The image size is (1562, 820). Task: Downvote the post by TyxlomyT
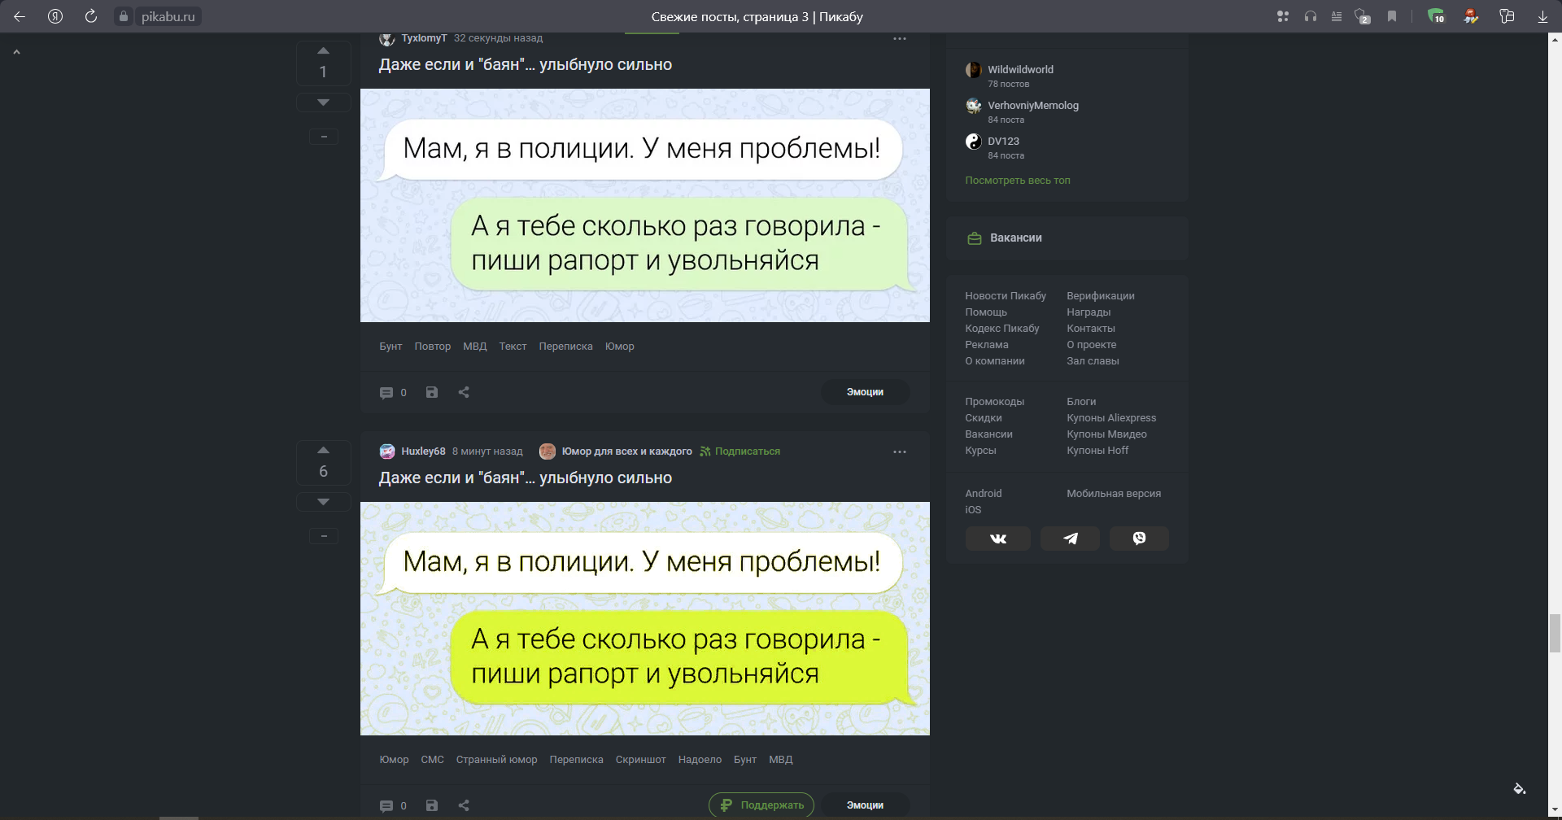click(x=323, y=102)
